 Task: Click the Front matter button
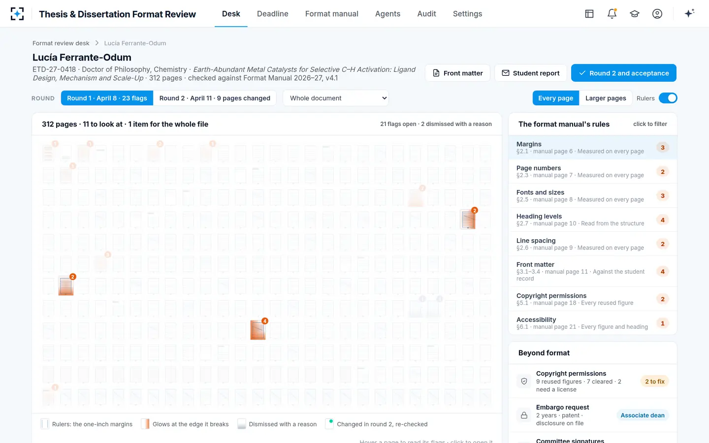(x=457, y=73)
